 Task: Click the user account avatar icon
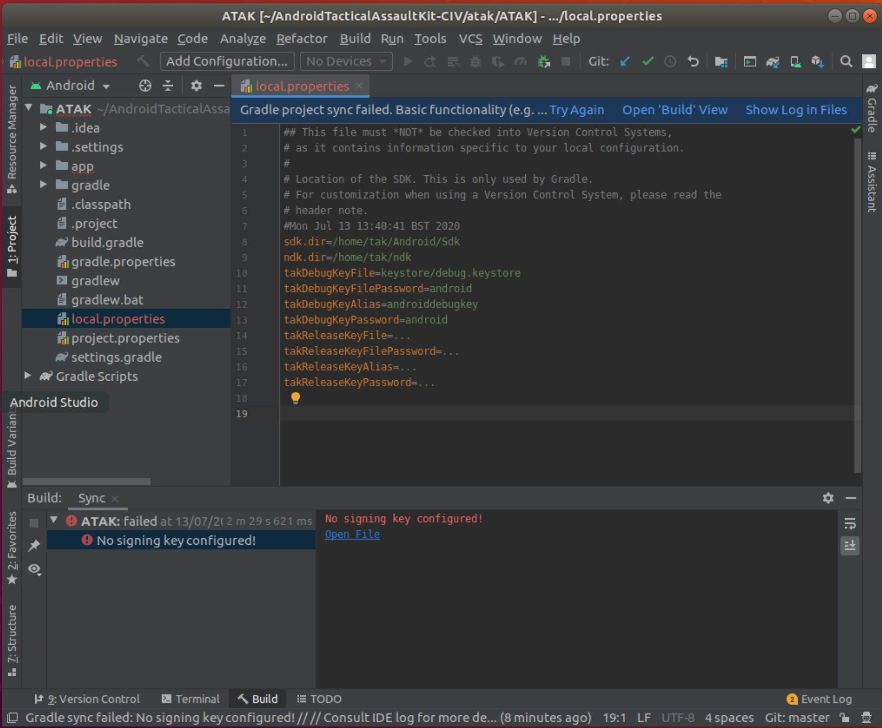click(869, 61)
